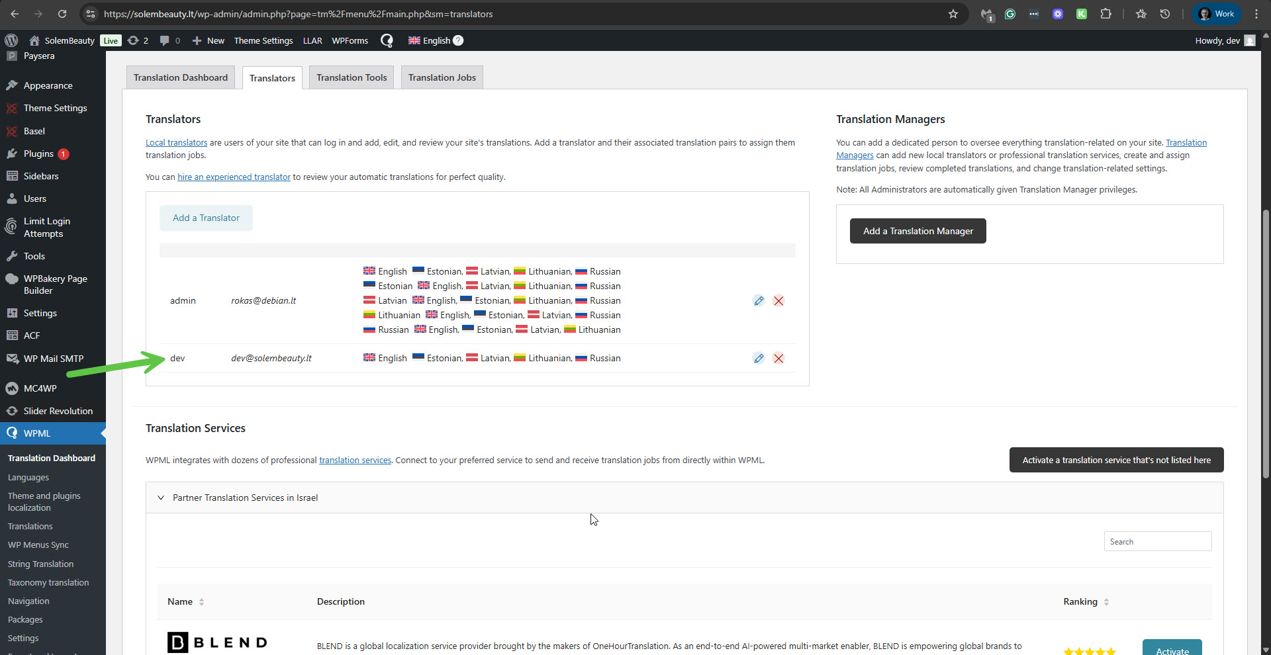Edit the dev translator's language pairs
The height and width of the screenshot is (655, 1271).
(759, 359)
